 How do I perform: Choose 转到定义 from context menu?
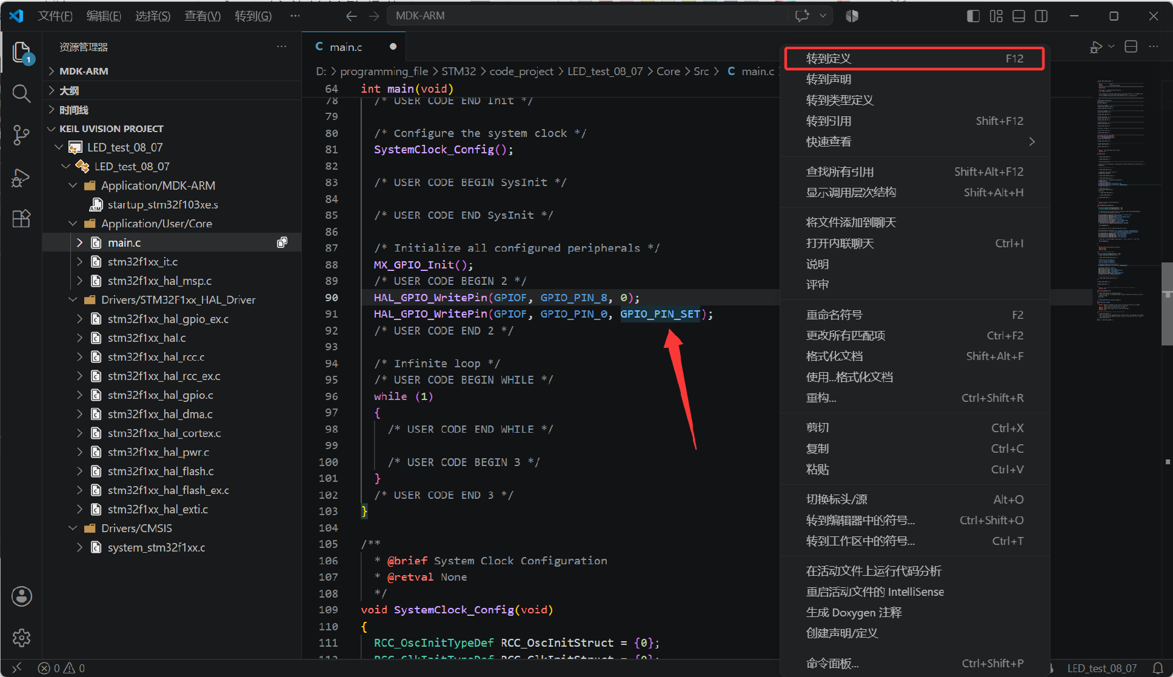[914, 59]
